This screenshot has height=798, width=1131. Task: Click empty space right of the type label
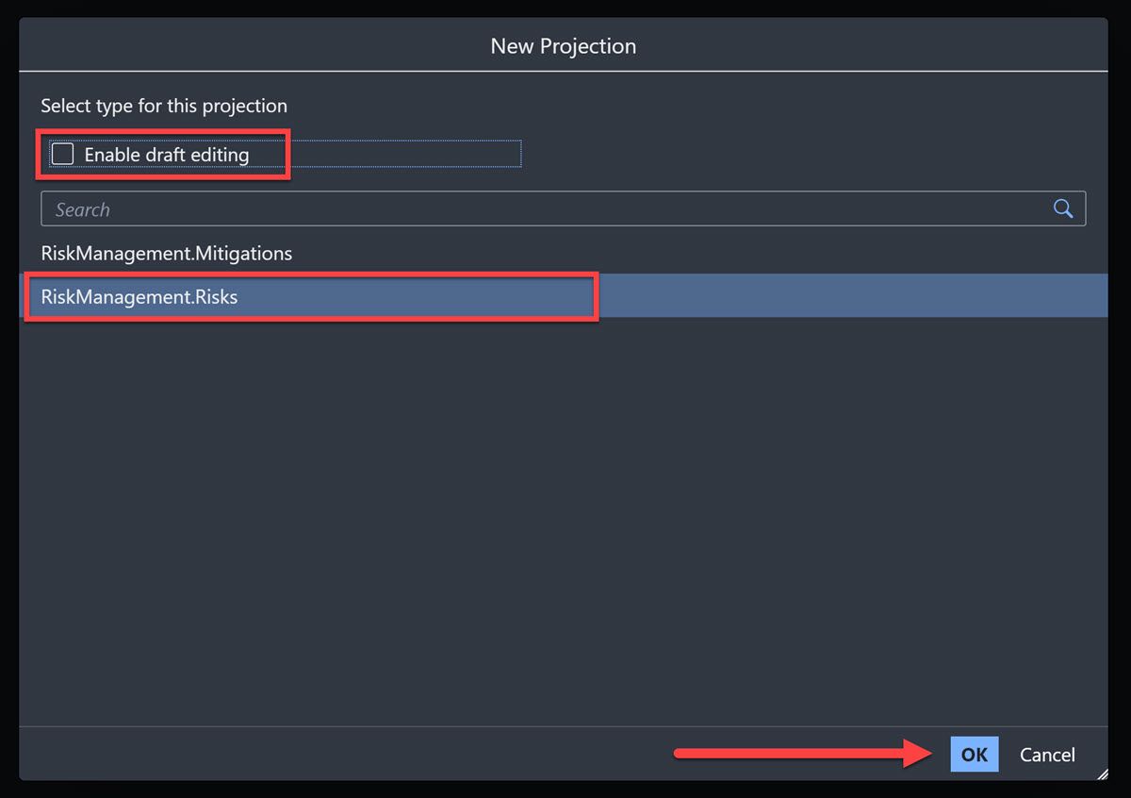(697, 106)
